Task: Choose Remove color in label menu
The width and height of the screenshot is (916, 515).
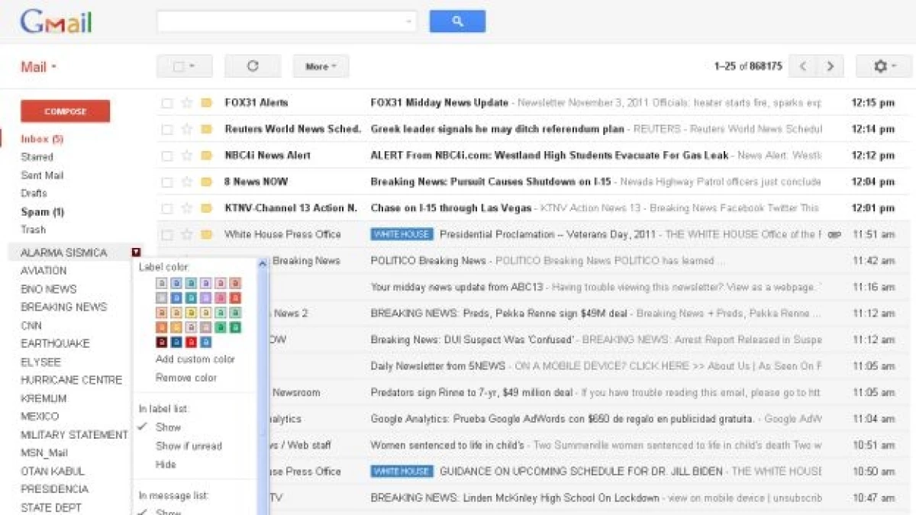Action: [x=186, y=378]
